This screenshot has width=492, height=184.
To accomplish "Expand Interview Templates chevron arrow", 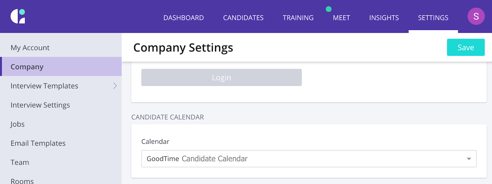I will coord(115,86).
